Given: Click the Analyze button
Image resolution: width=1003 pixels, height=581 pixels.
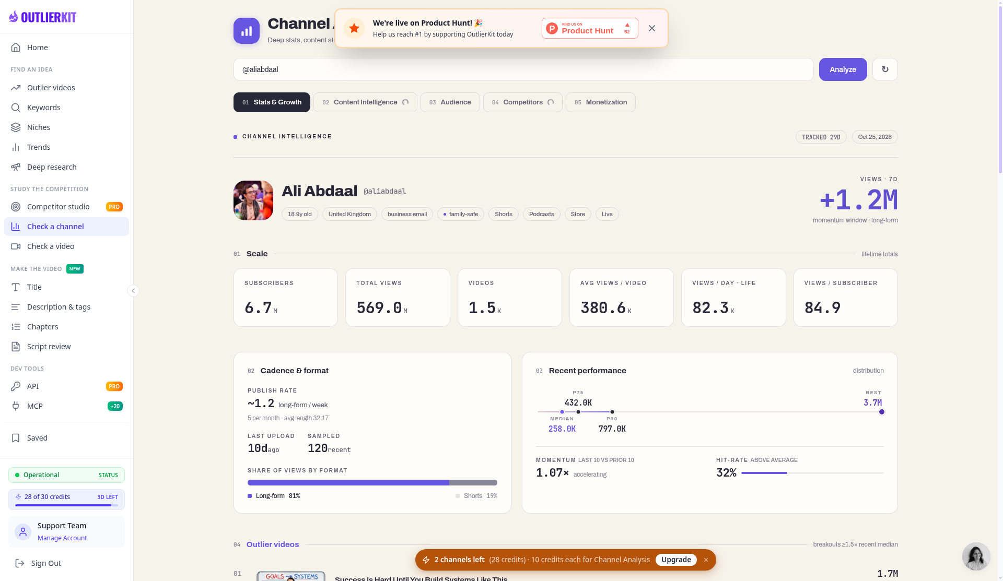Looking at the screenshot, I should (843, 69).
